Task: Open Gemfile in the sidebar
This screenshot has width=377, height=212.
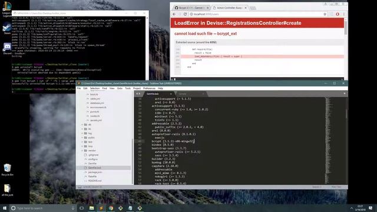Action: 92,164
